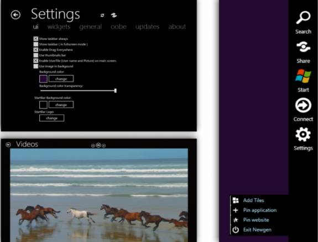Check Use thumbnails bar option
This screenshot has width=318, height=242.
(36, 55)
